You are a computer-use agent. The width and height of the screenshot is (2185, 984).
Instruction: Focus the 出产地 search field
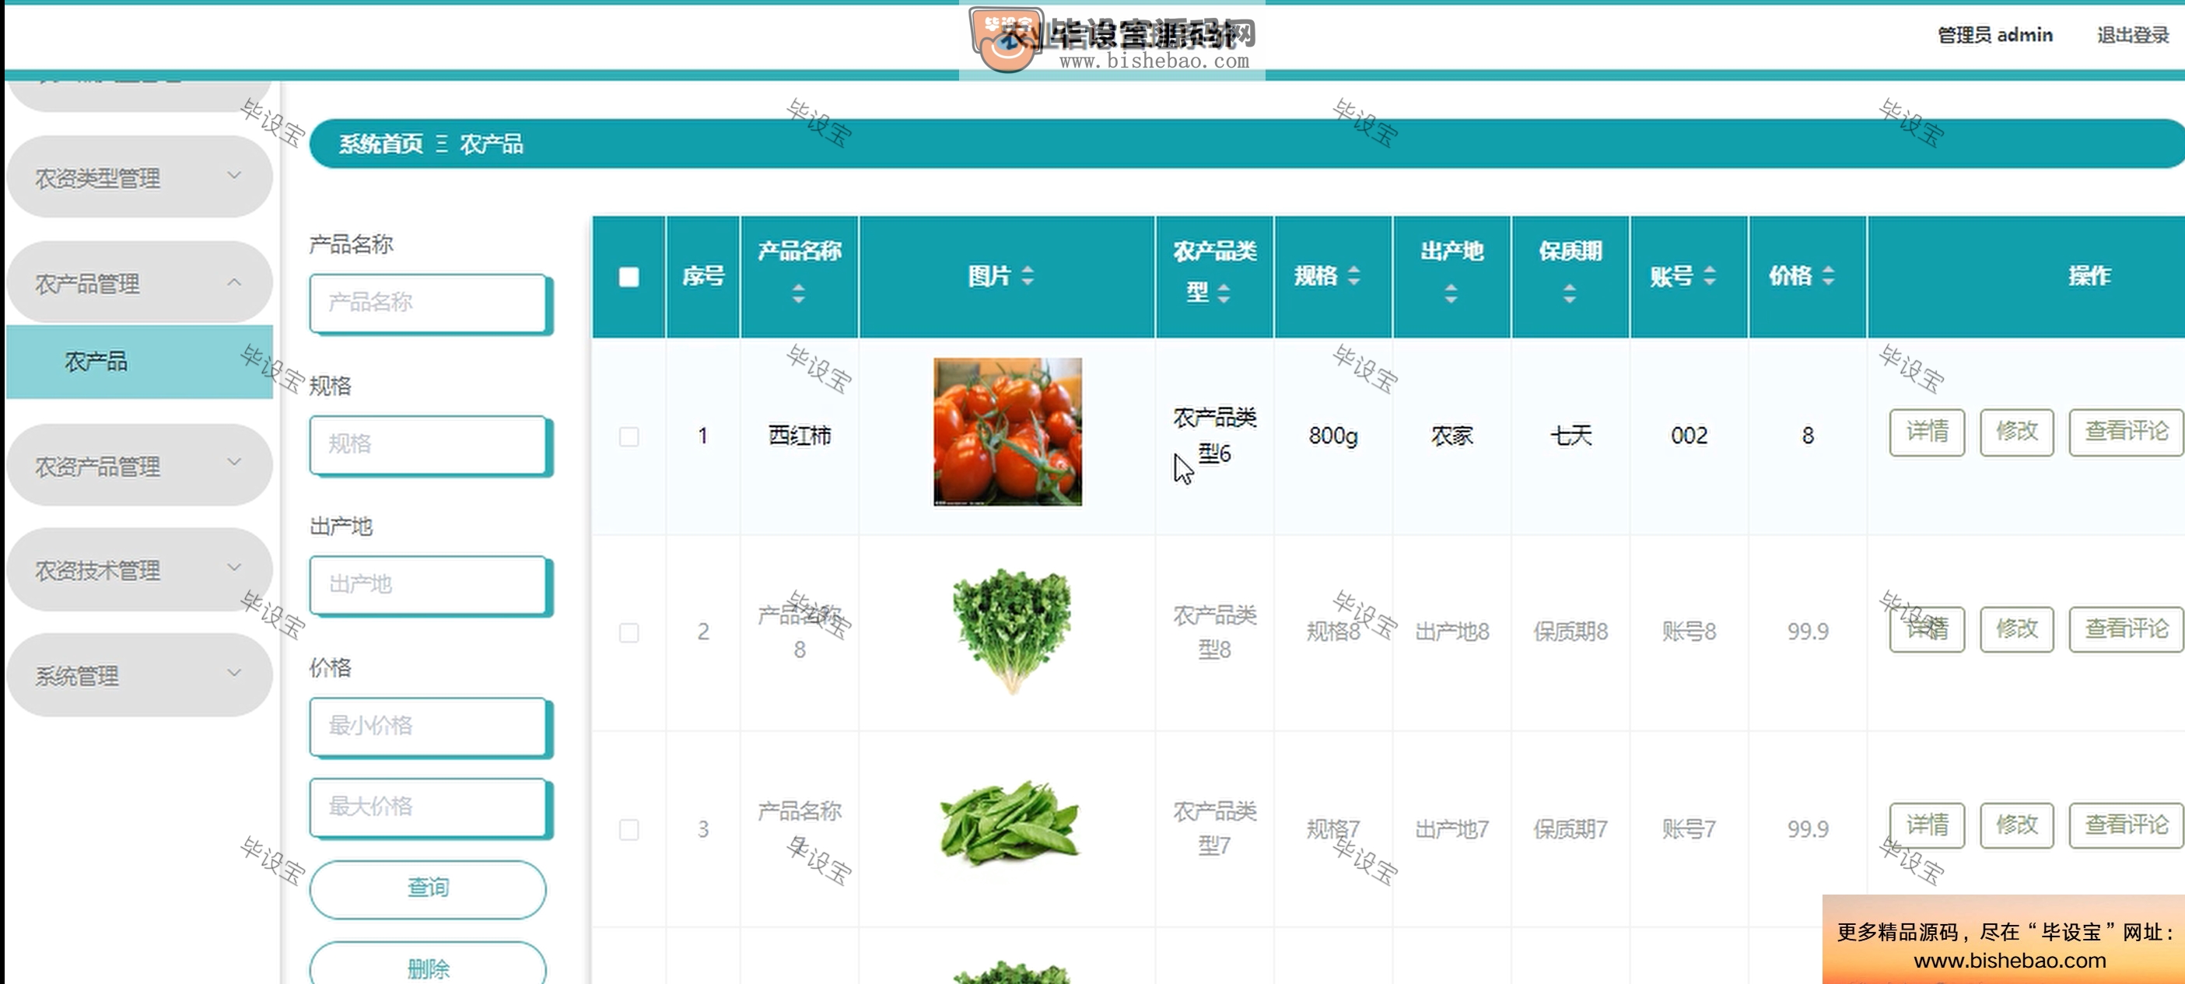coord(429,585)
